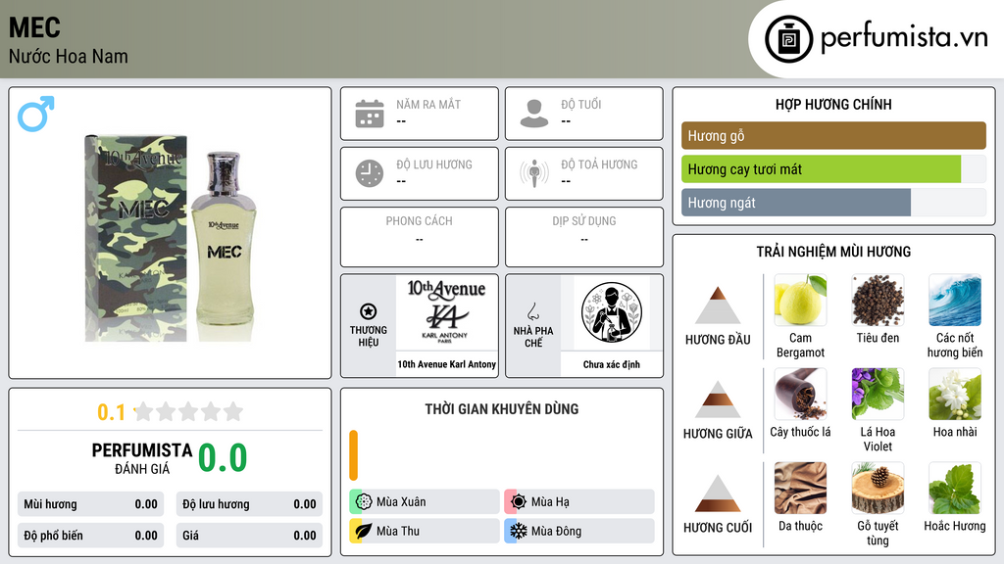
Task: Select the Mùa Xuân season chip
Action: 425,502
